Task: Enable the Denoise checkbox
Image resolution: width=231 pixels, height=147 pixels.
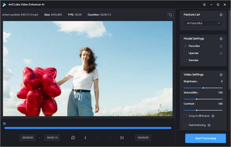Action: pyautogui.click(x=185, y=60)
